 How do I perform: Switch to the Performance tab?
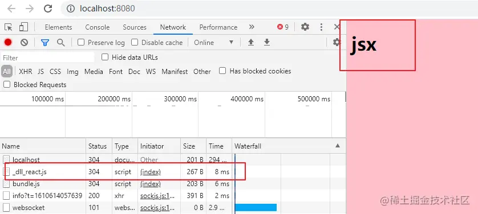(x=218, y=27)
